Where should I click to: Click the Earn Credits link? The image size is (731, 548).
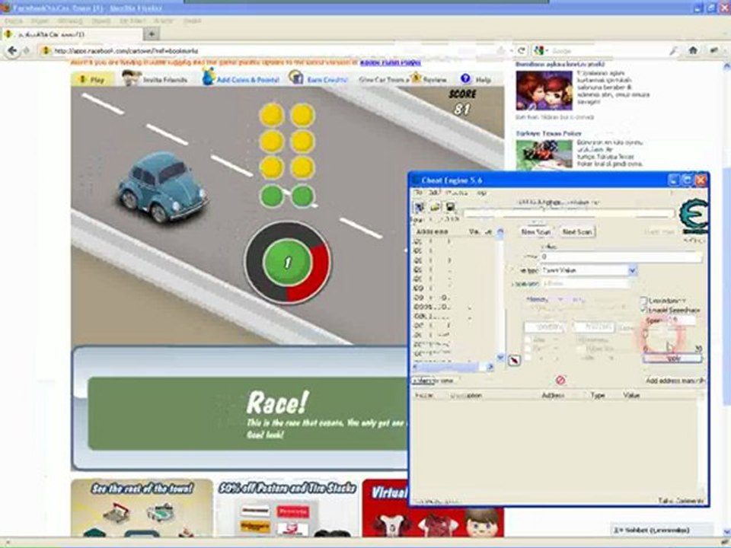(x=327, y=80)
